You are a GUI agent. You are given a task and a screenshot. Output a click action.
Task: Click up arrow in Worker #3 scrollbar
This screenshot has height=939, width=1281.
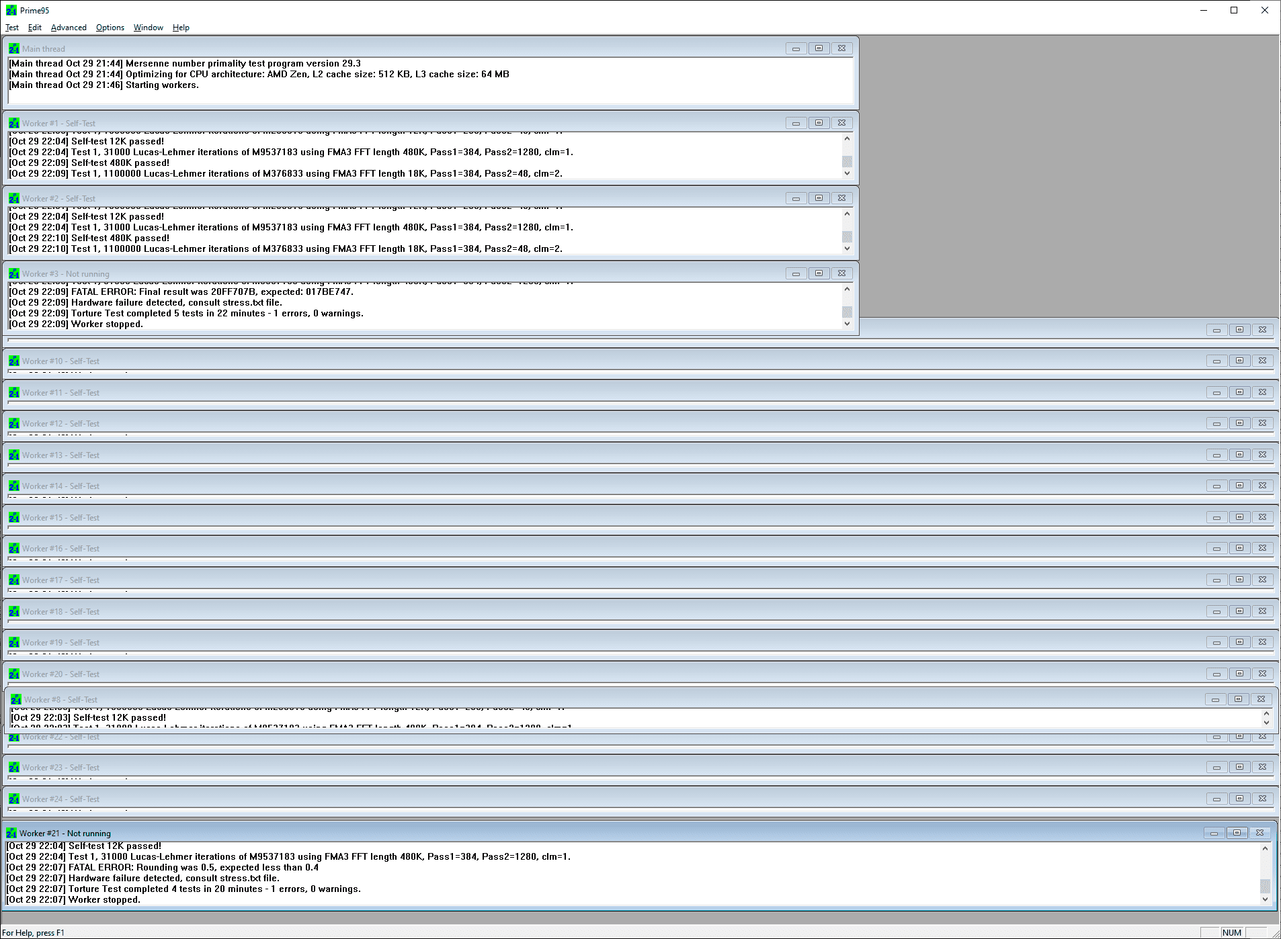point(847,289)
